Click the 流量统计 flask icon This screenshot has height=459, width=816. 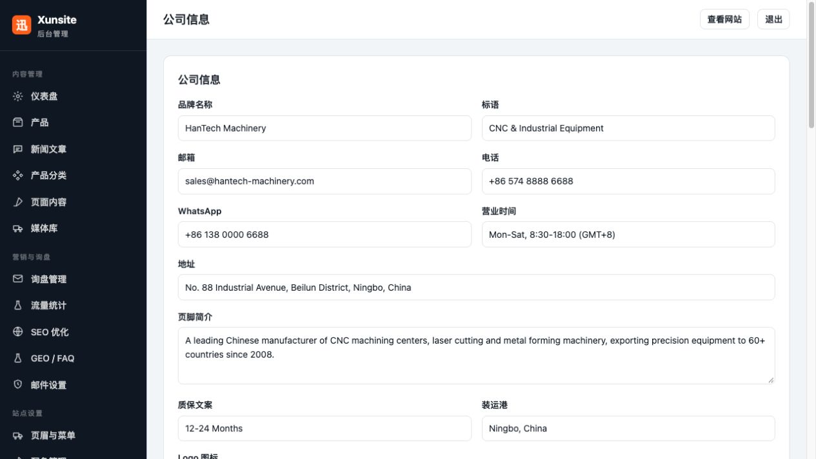(x=18, y=306)
